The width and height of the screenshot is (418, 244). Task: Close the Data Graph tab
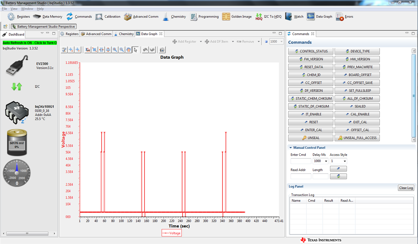tap(161, 34)
